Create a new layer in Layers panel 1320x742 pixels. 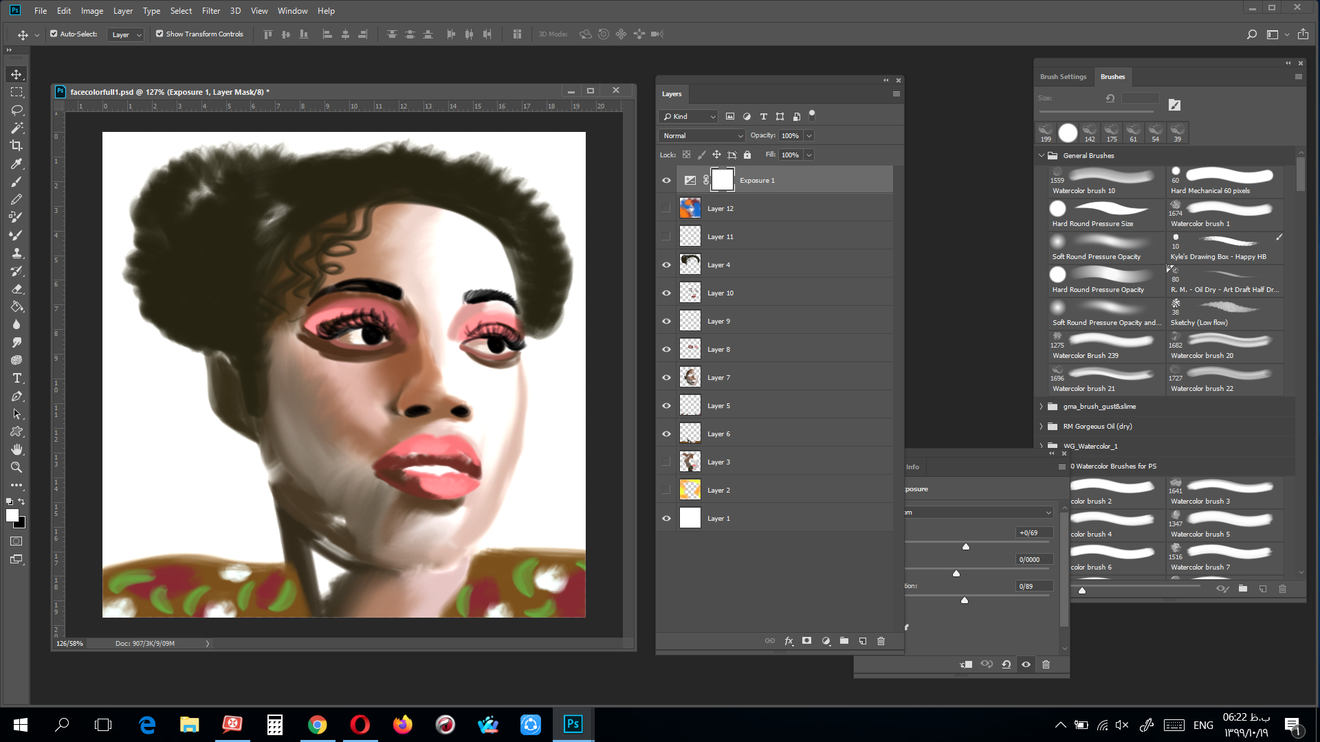tap(863, 641)
